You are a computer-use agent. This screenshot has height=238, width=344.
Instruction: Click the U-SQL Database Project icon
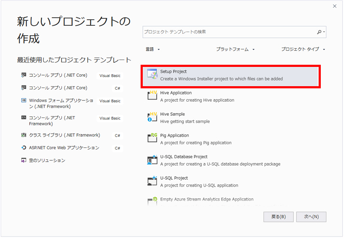pyautogui.click(x=152, y=160)
